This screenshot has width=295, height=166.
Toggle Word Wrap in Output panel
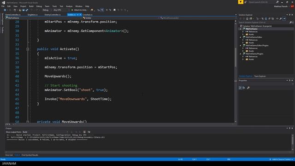89,132
